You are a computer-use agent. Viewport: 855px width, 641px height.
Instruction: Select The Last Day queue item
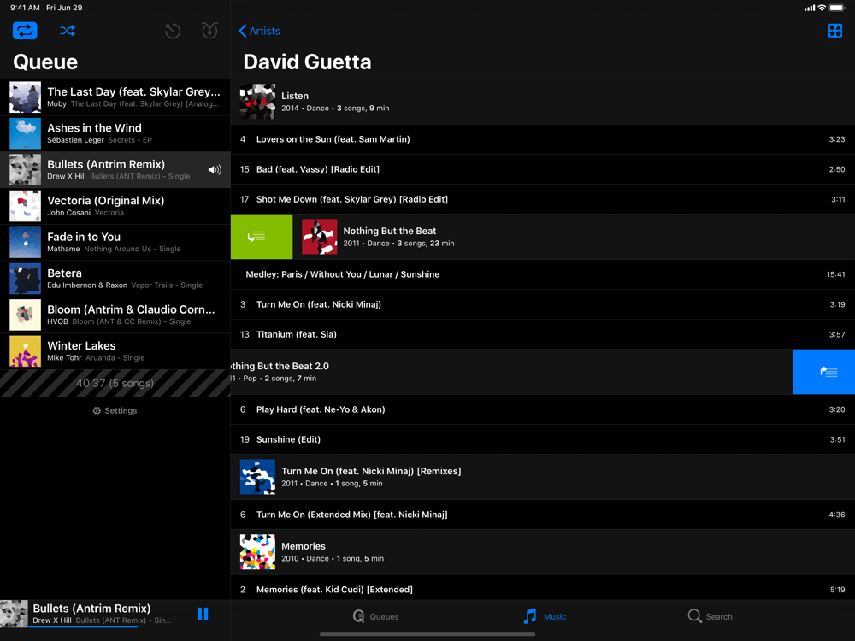click(x=115, y=97)
